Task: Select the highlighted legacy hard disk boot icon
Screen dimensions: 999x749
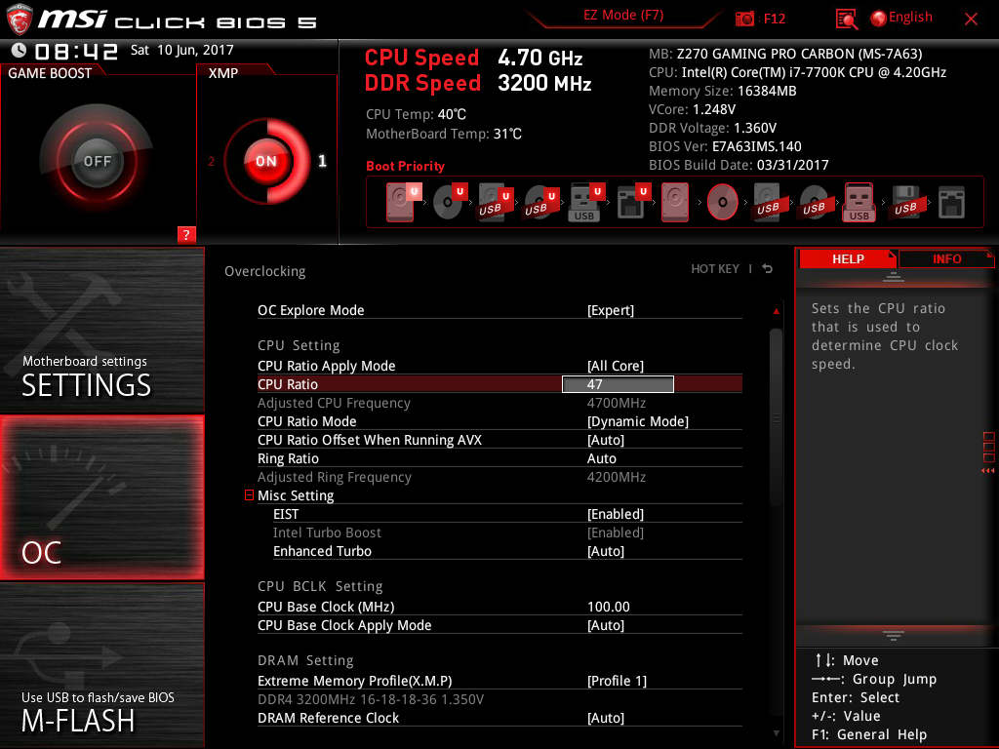Action: coord(675,202)
